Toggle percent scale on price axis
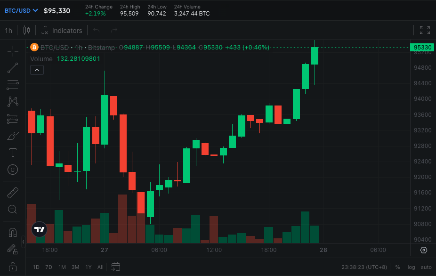436x276 pixels. [x=397, y=267]
